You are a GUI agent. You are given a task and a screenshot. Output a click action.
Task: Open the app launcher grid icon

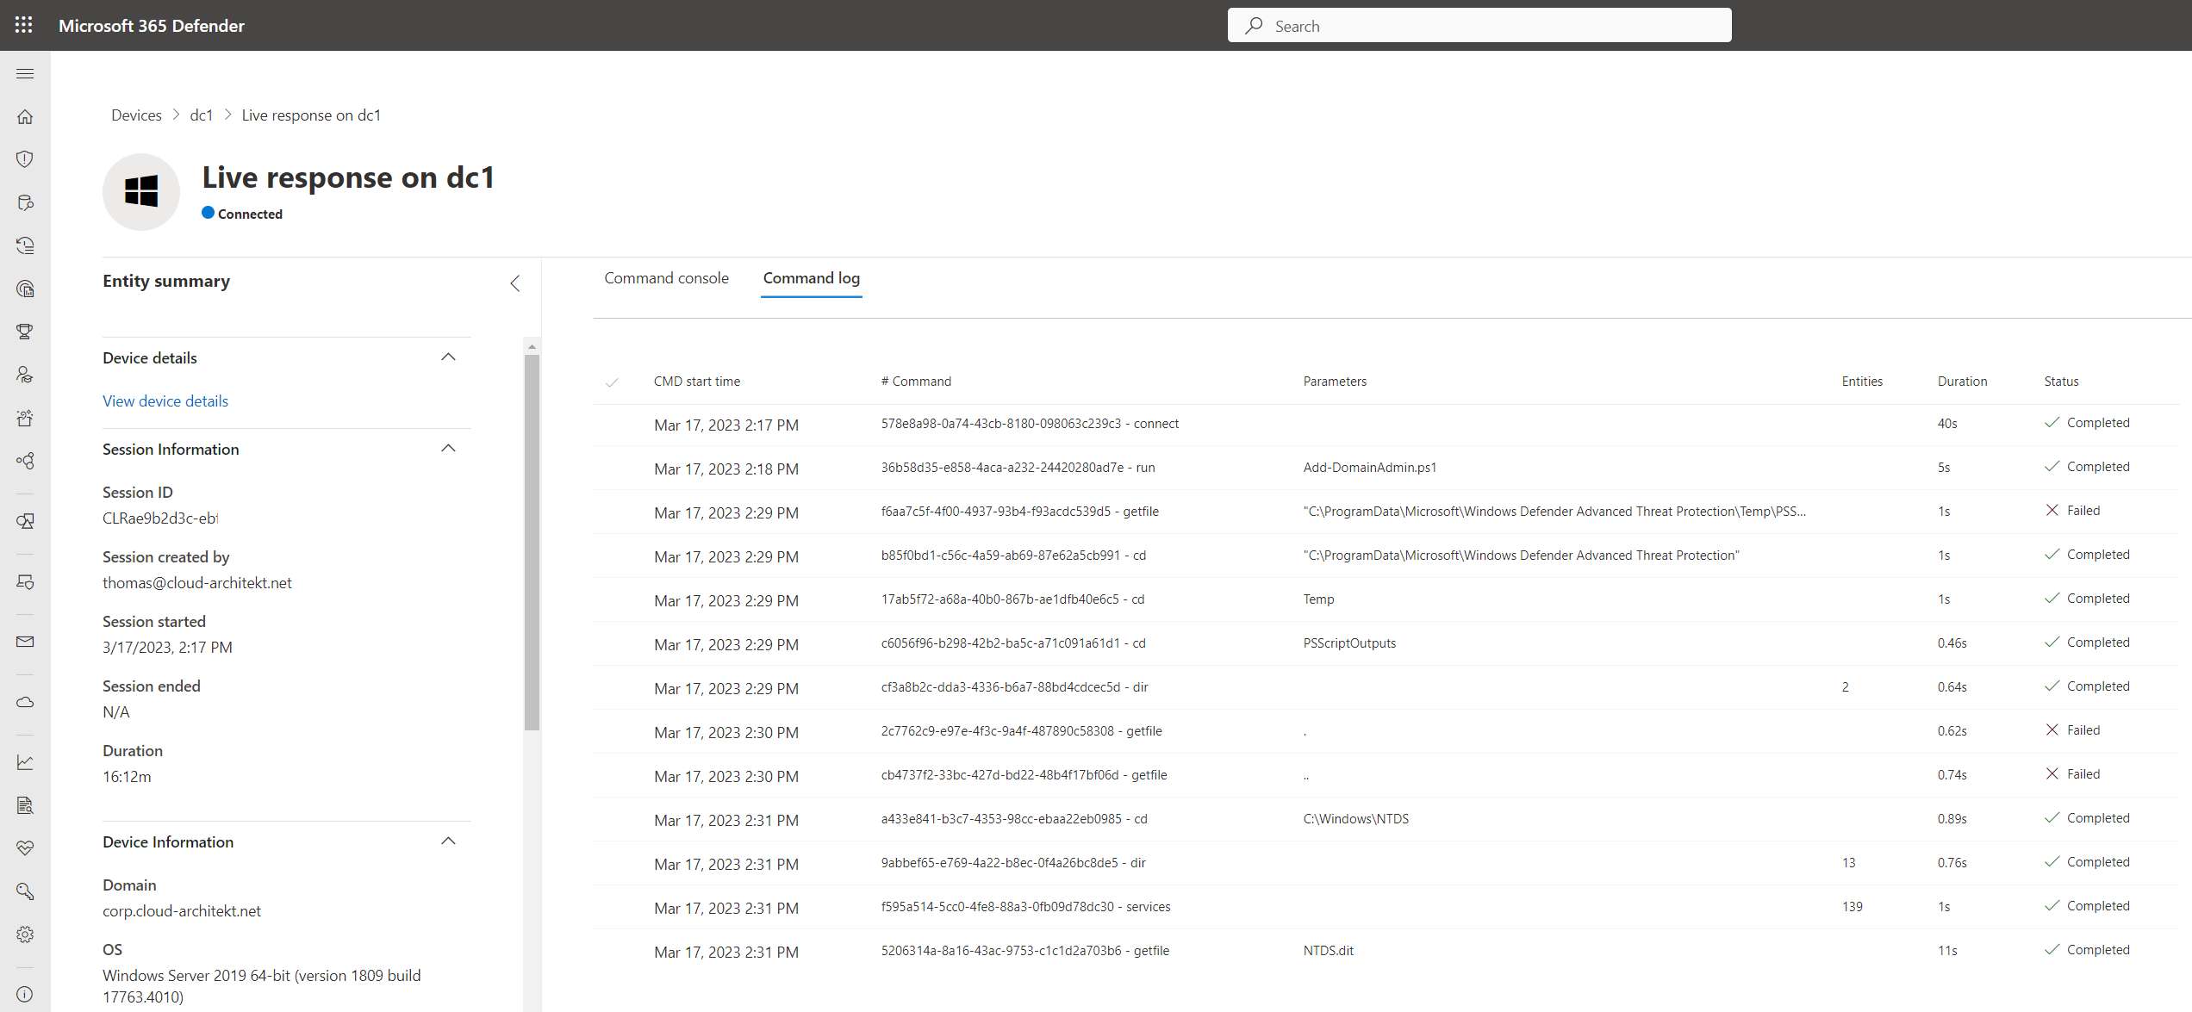[x=24, y=25]
